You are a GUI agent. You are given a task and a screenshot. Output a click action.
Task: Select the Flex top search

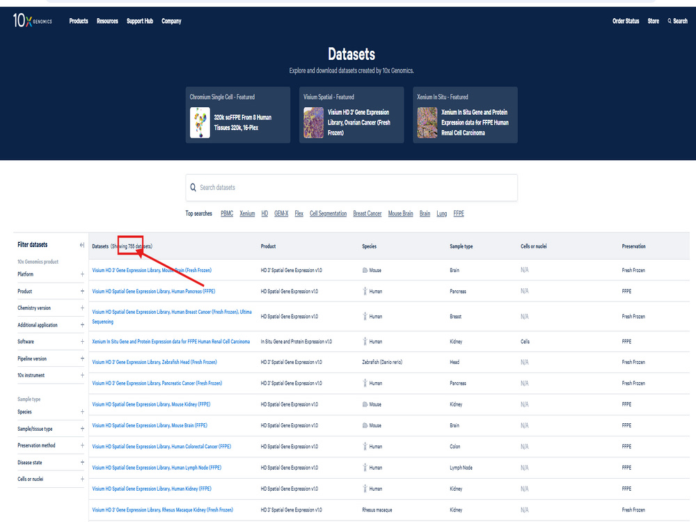point(299,214)
